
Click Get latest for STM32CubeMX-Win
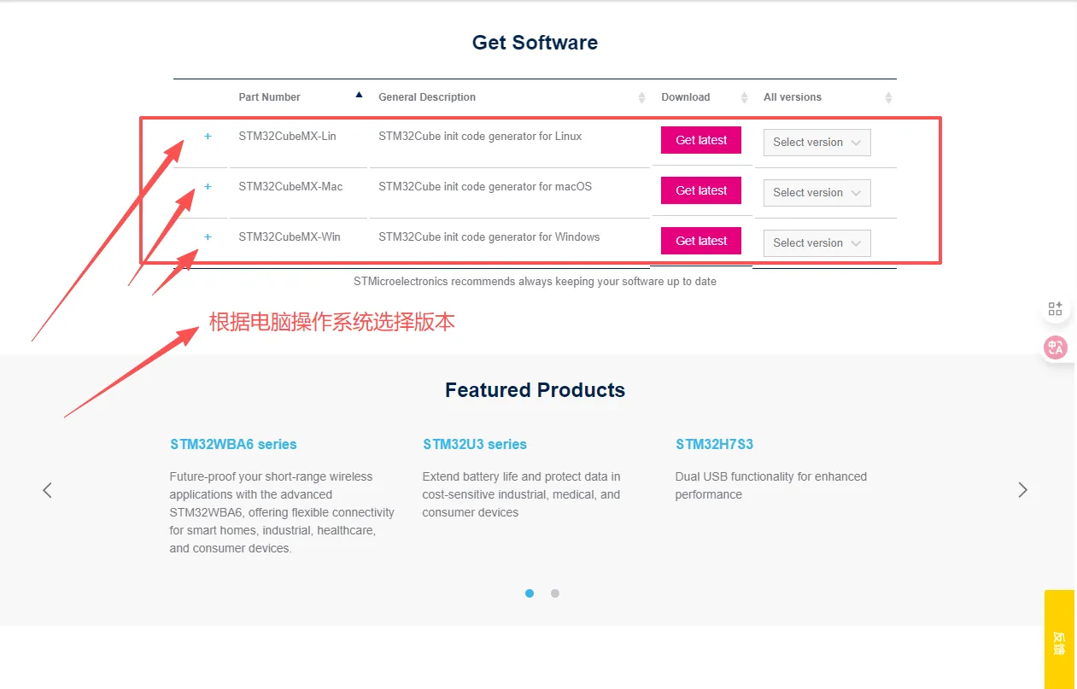pyautogui.click(x=700, y=240)
